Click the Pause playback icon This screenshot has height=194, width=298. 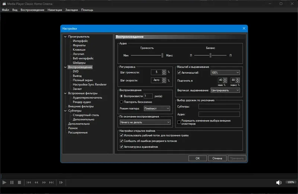pos(12,183)
